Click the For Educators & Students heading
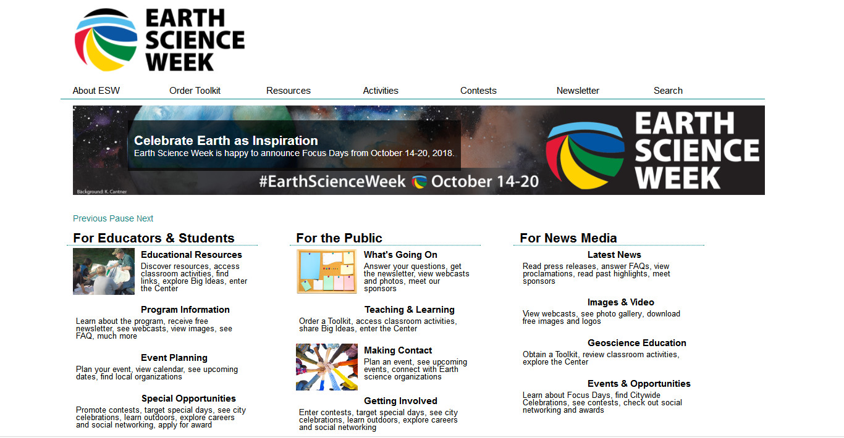This screenshot has height=438, width=844. (154, 238)
